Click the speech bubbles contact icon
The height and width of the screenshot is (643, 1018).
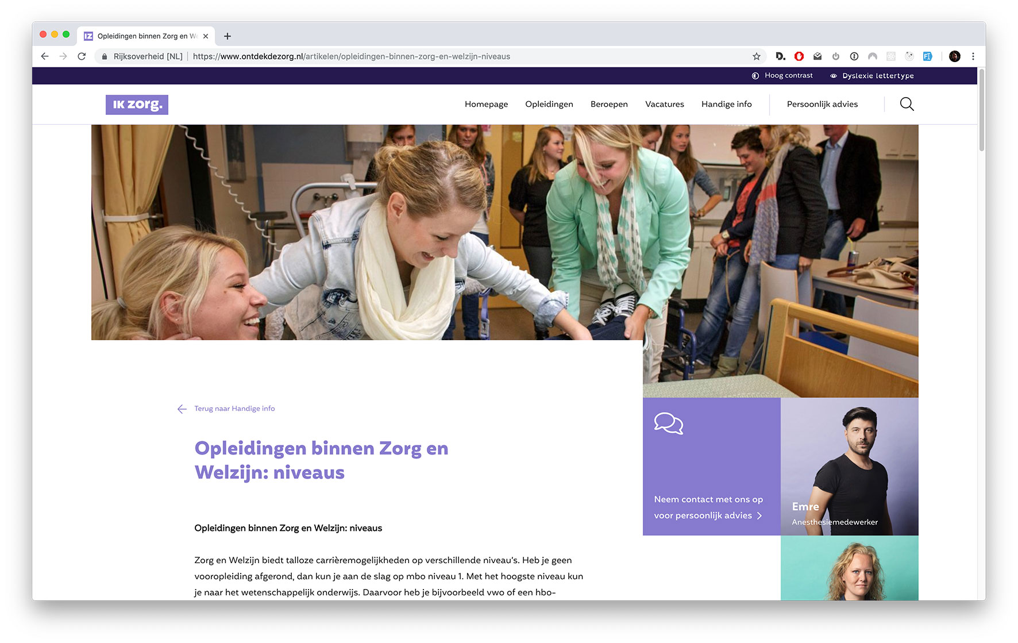click(668, 424)
